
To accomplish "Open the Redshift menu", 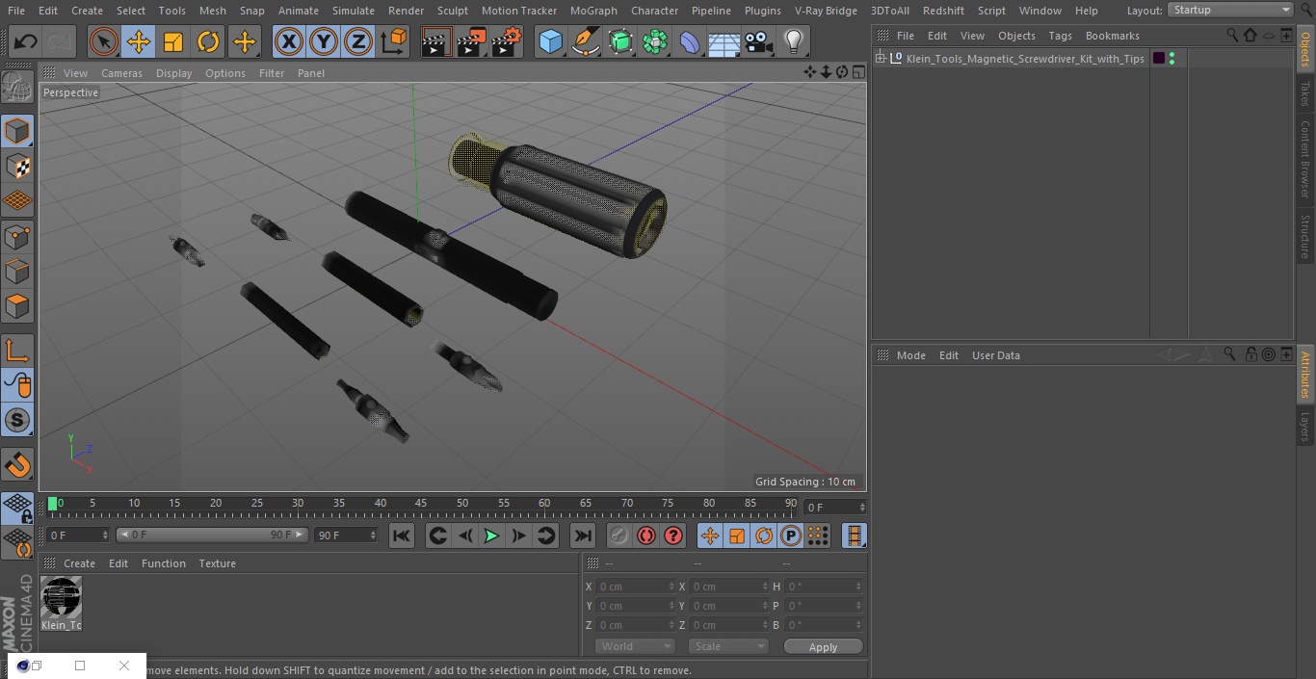I will pyautogui.click(x=943, y=11).
